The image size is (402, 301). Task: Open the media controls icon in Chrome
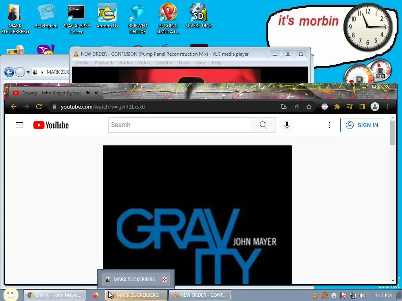349,107
